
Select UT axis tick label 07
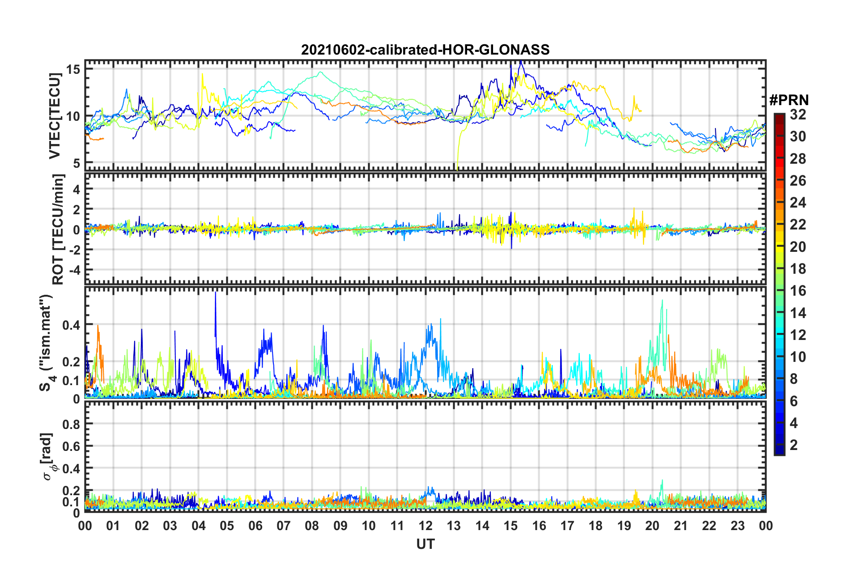point(284,526)
